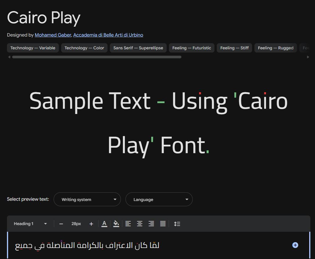Image resolution: width=315 pixels, height=259 pixels.
Task: Click the 'Select preview text:' label
Action: click(x=28, y=199)
